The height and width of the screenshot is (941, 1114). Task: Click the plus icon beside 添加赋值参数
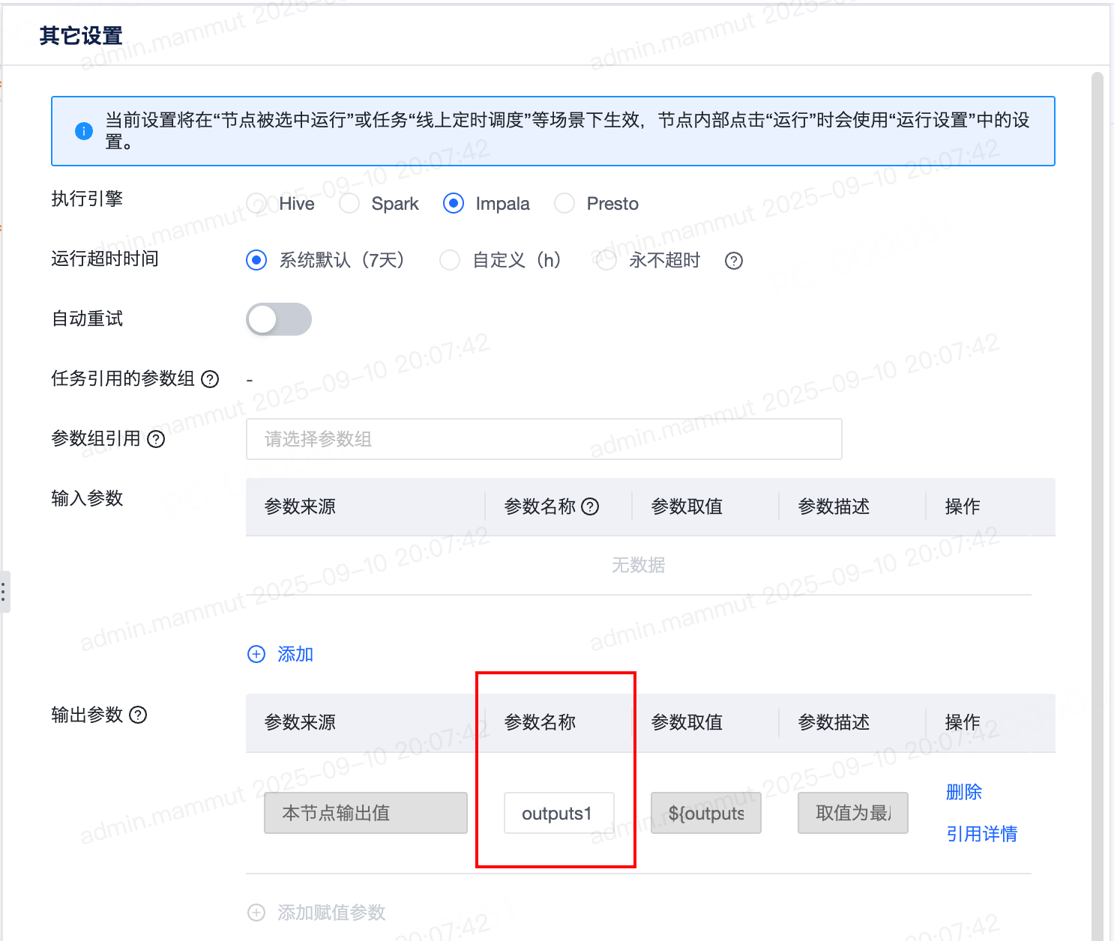256,913
